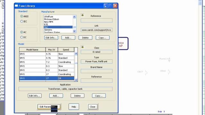Choose the DC radio button
The height and width of the screenshot is (115, 205).
point(22,37)
